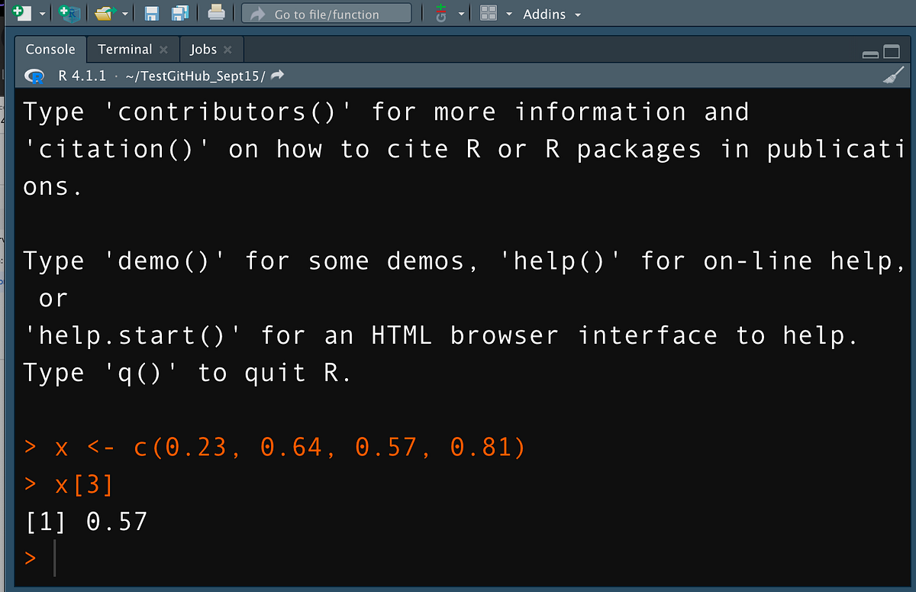The height and width of the screenshot is (592, 916).
Task: Open a new R project
Action: pyautogui.click(x=69, y=13)
